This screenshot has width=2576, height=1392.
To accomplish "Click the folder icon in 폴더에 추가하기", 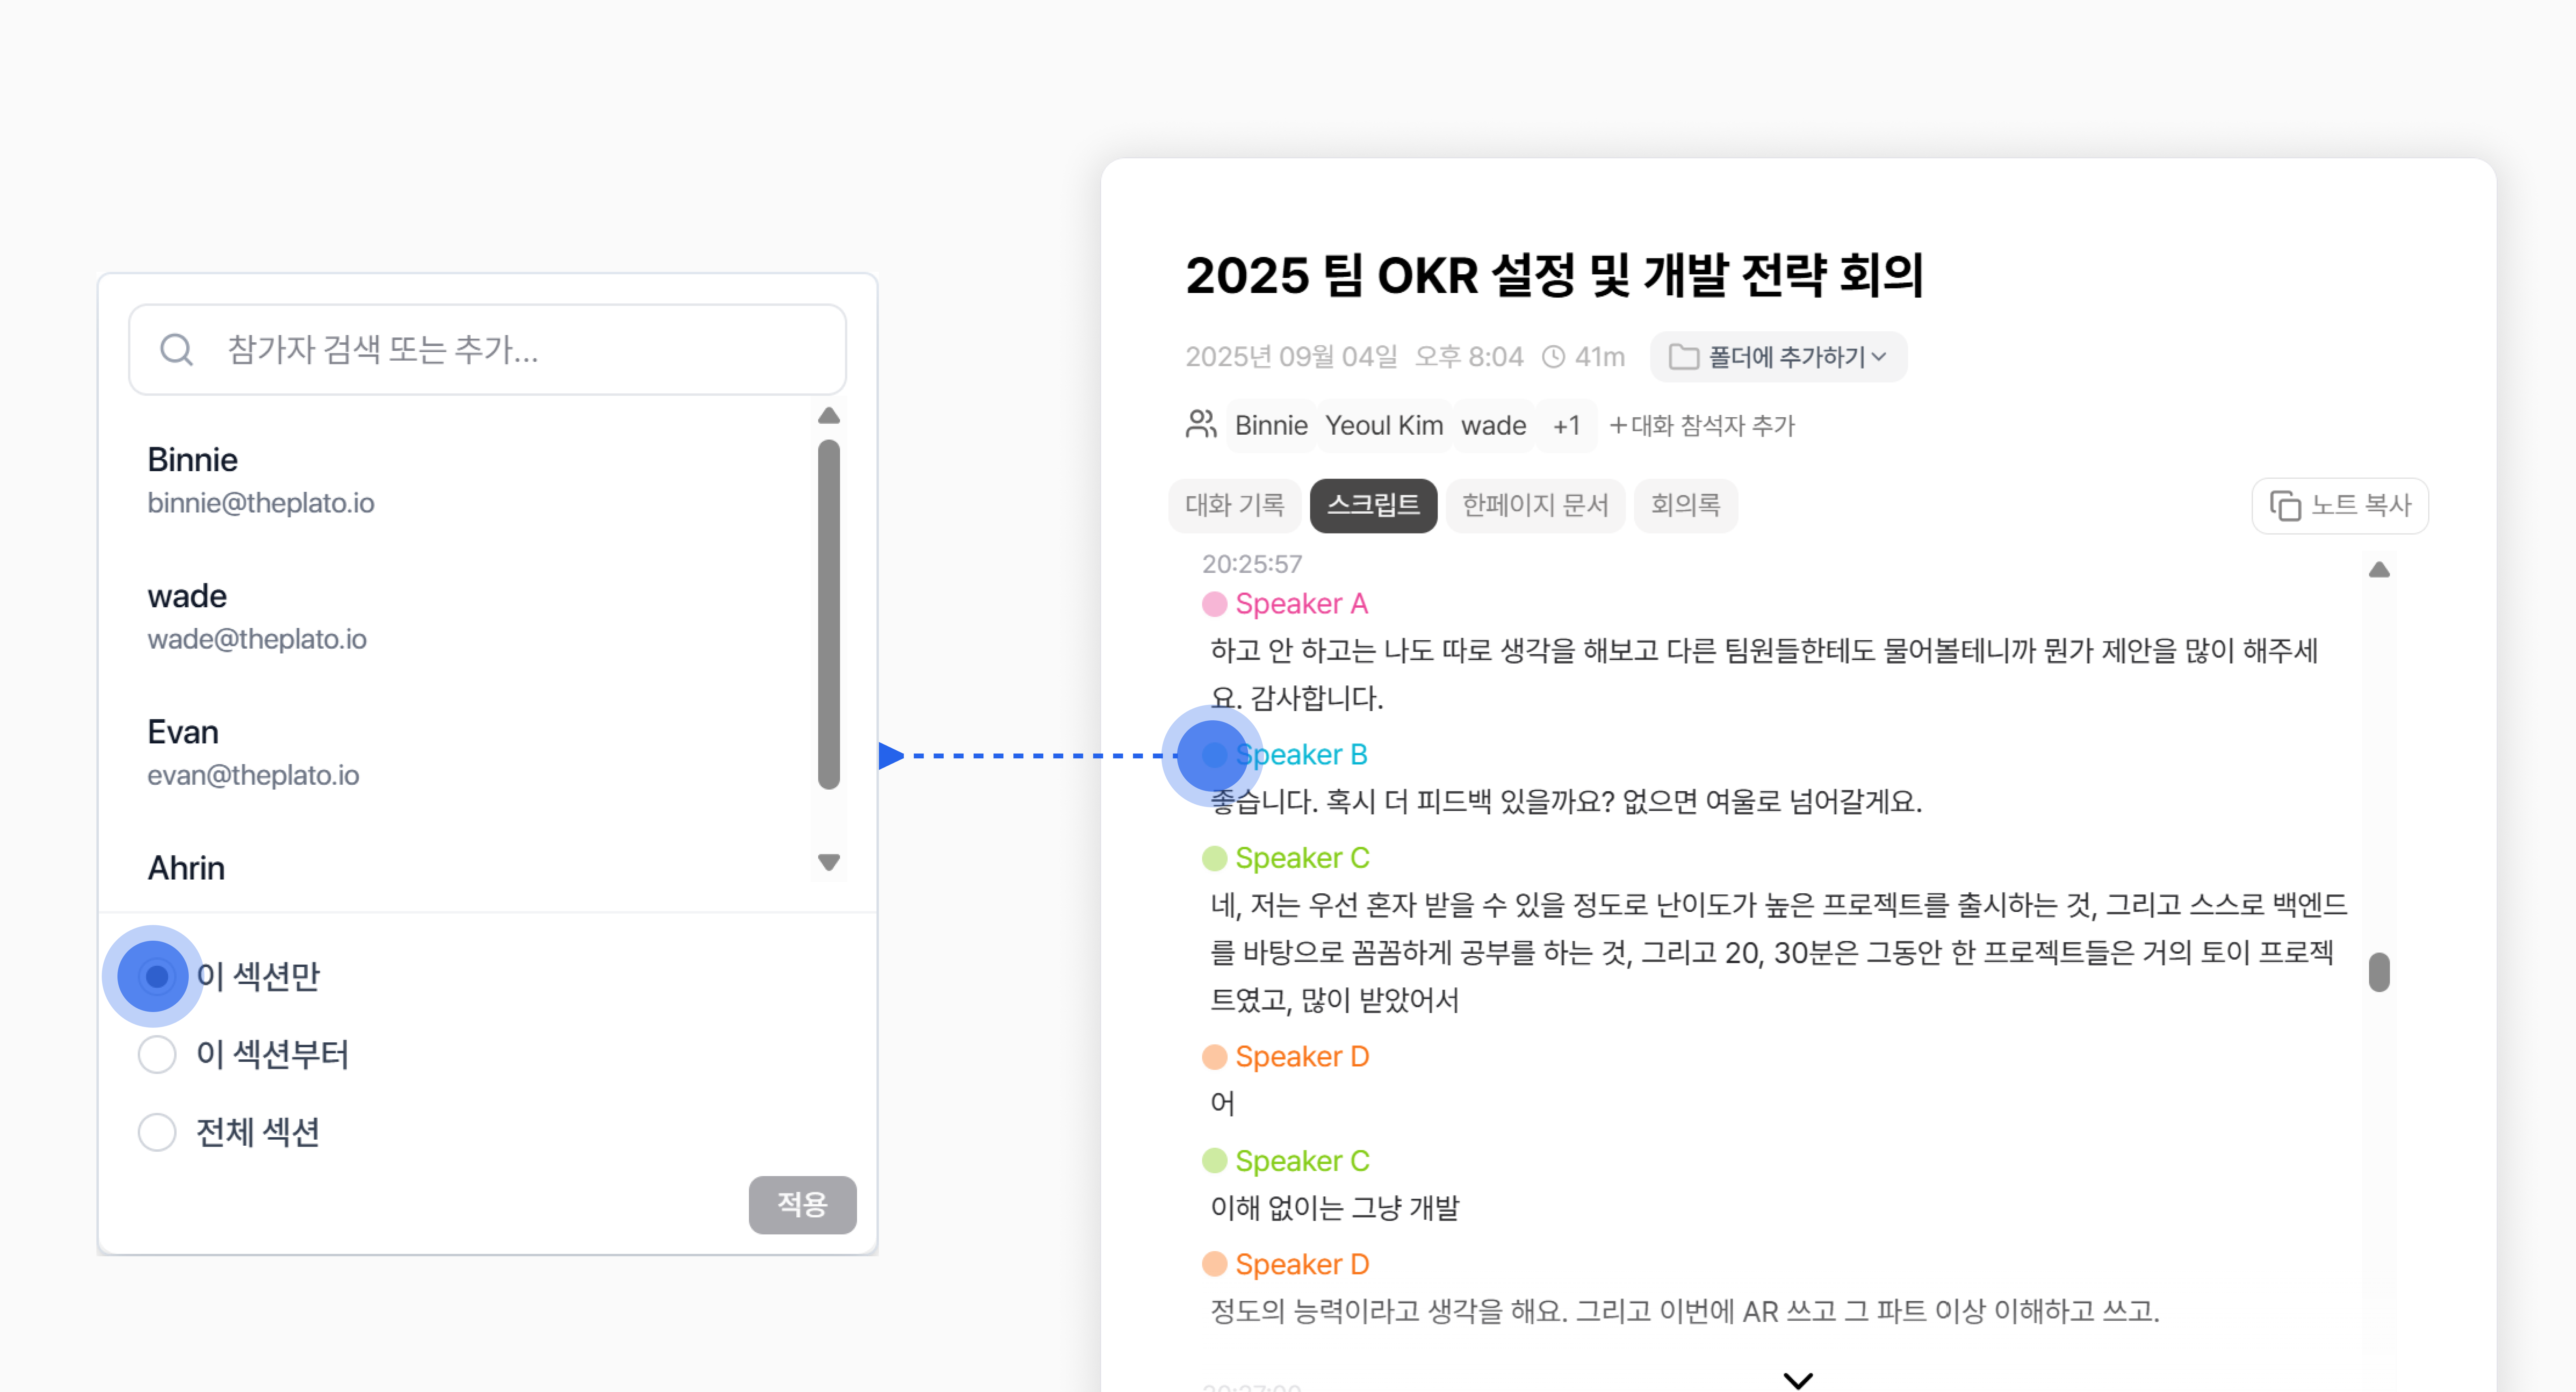I will click(1684, 357).
